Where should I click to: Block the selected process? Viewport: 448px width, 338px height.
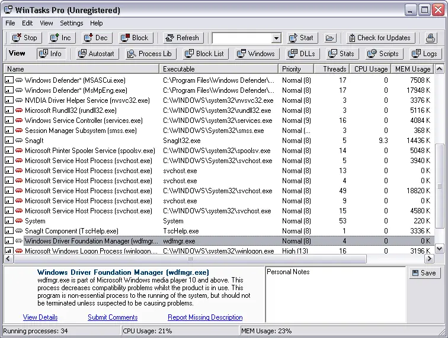click(134, 38)
